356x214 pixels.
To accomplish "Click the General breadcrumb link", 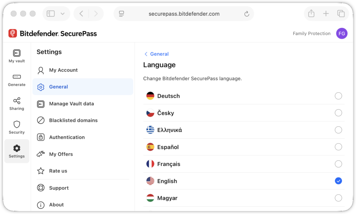I will pos(159,54).
